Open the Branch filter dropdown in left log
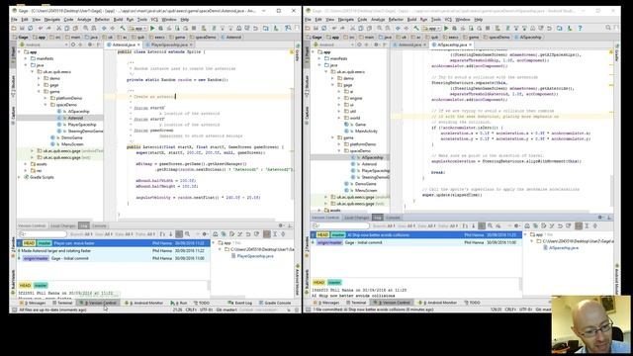Image resolution: width=633 pixels, height=356 pixels. 81,234
